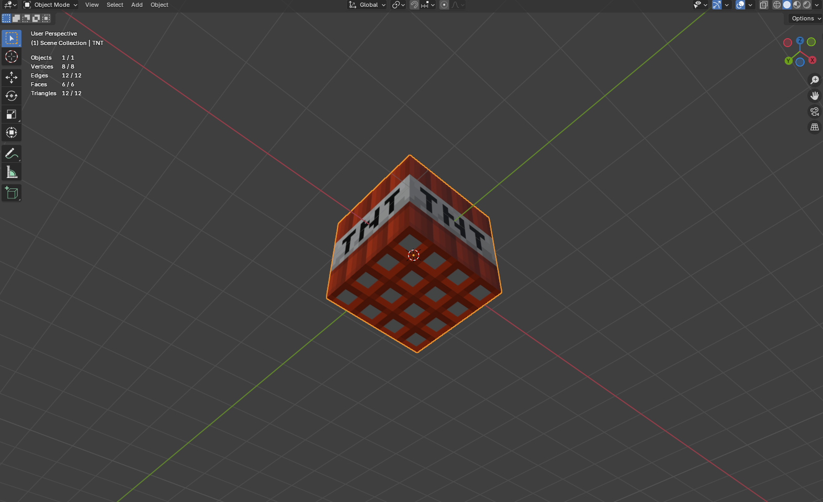Toggle proportional editing

point(444,5)
